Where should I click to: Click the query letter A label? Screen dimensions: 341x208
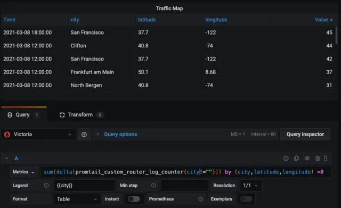[x=17, y=159]
